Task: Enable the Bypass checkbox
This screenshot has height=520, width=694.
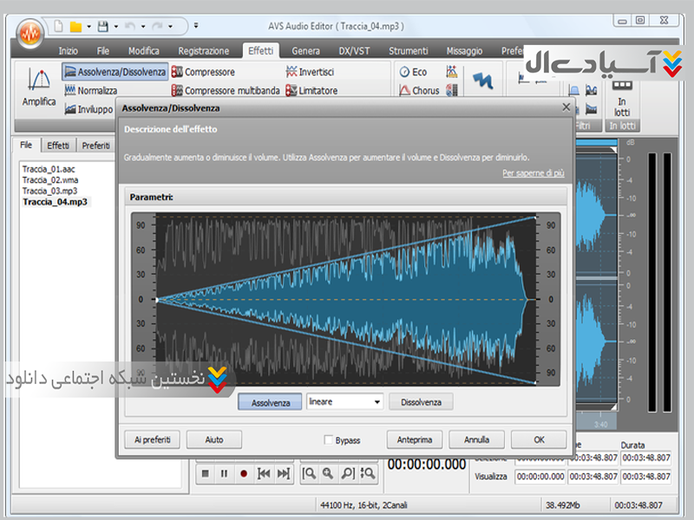Action: pos(329,440)
